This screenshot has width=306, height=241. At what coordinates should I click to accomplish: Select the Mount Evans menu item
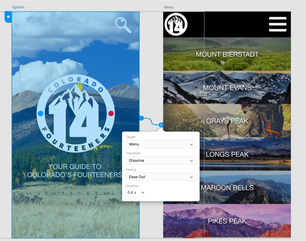coord(227,88)
